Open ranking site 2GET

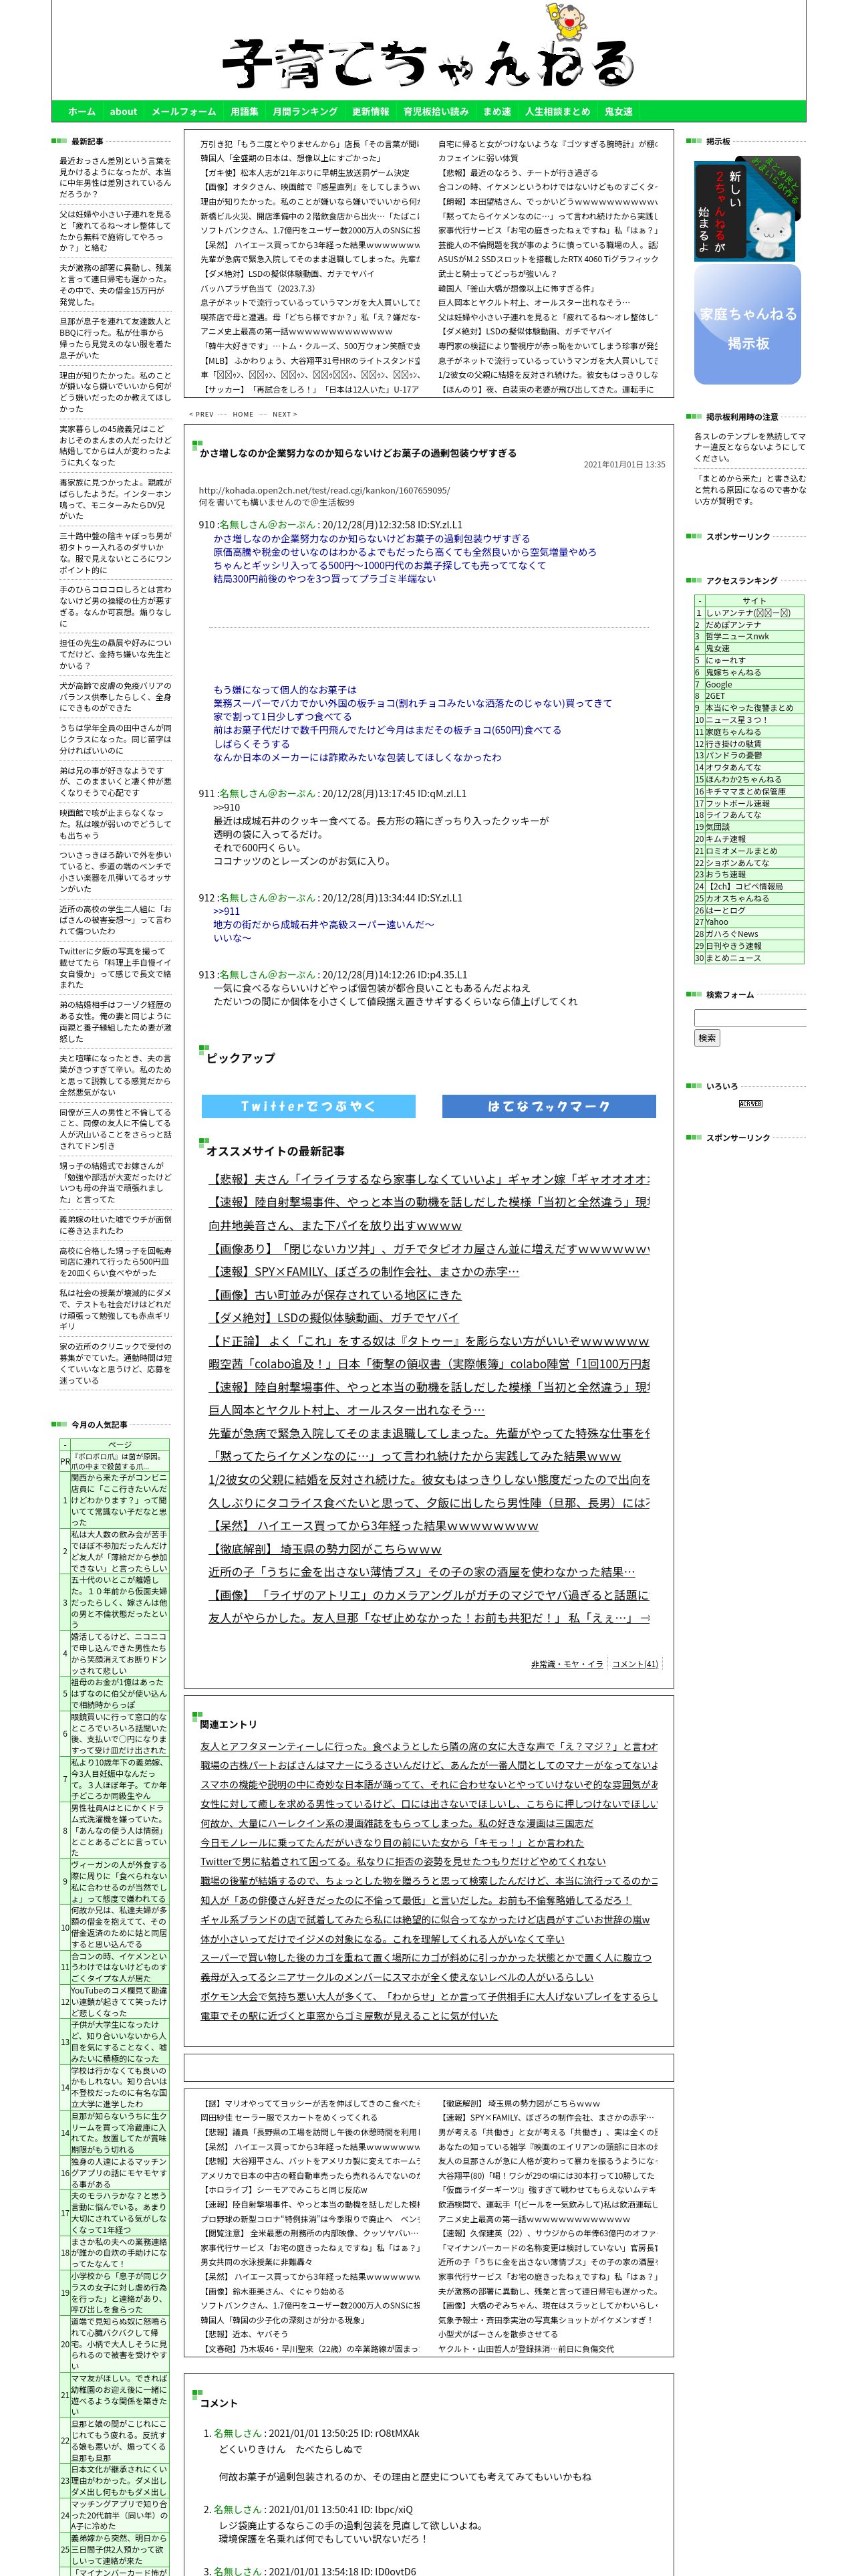[715, 696]
